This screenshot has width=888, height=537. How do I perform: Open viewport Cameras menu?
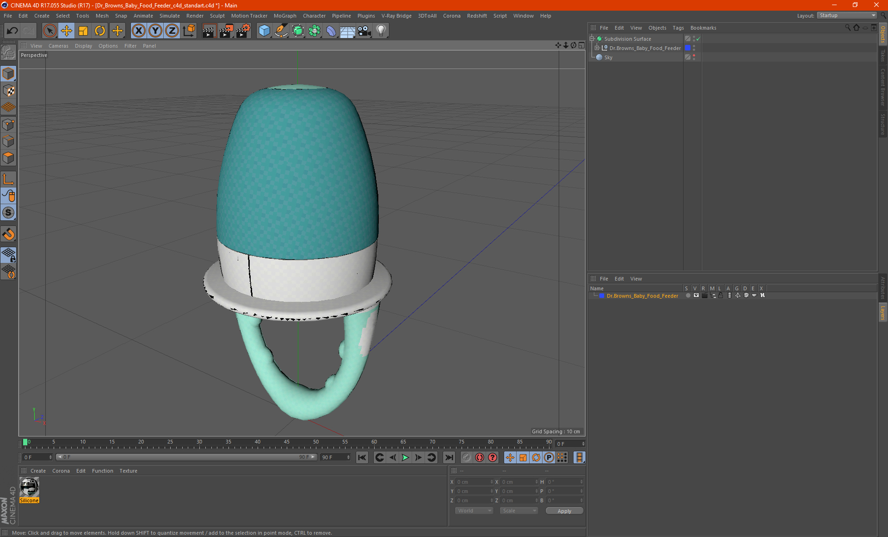click(x=58, y=46)
